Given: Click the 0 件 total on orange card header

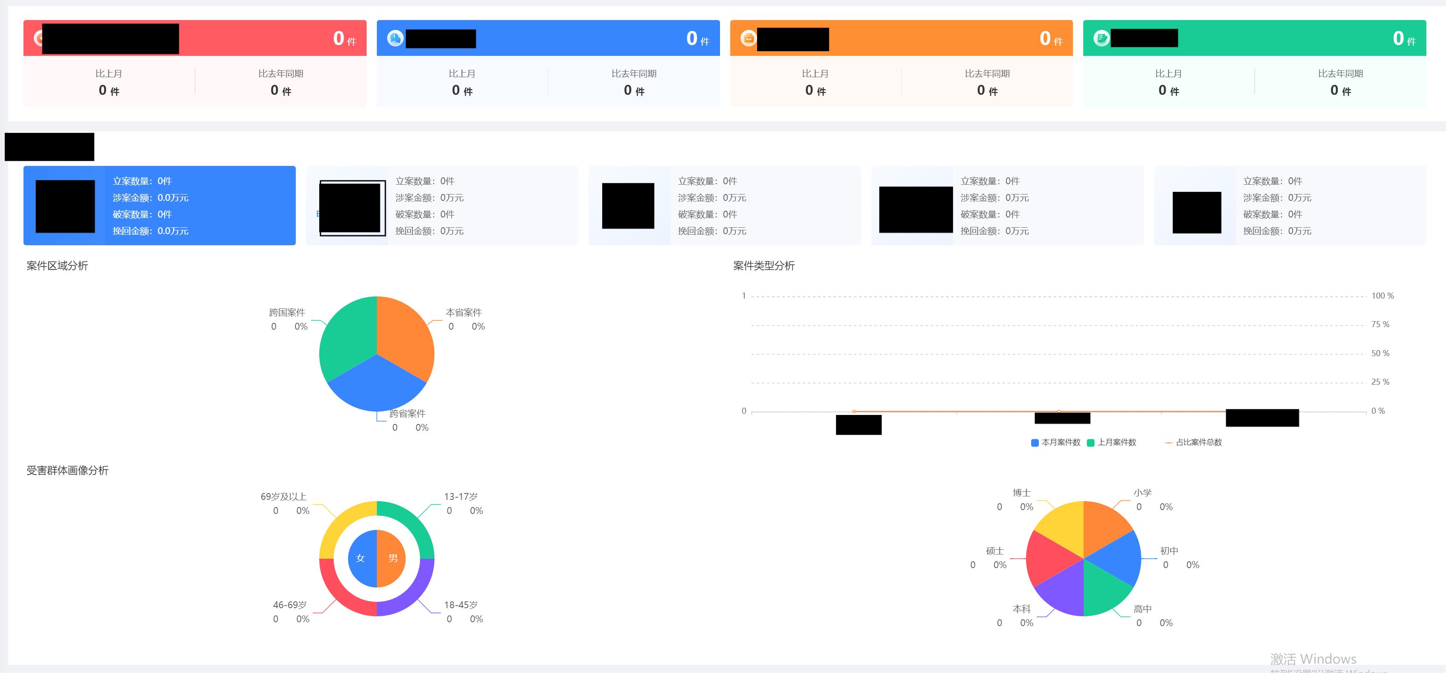Looking at the screenshot, I should 1051,39.
